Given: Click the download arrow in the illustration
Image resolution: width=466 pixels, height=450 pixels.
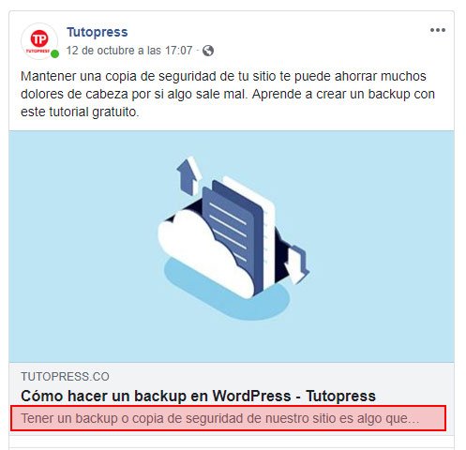Looking at the screenshot, I should pos(296,264).
